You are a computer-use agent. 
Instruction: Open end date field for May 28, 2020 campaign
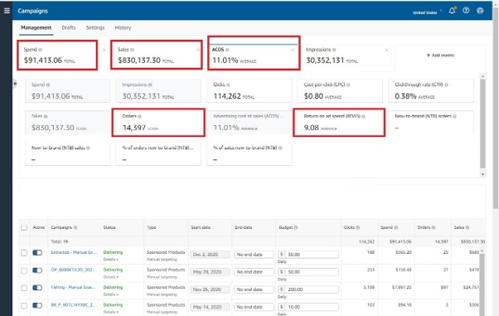pos(254,272)
